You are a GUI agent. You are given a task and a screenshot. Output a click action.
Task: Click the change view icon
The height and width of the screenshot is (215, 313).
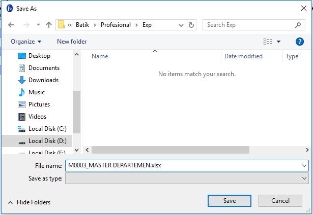point(268,42)
